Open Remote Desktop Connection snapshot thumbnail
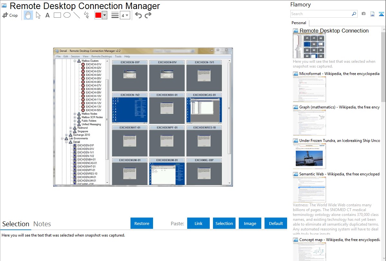 click(x=309, y=46)
